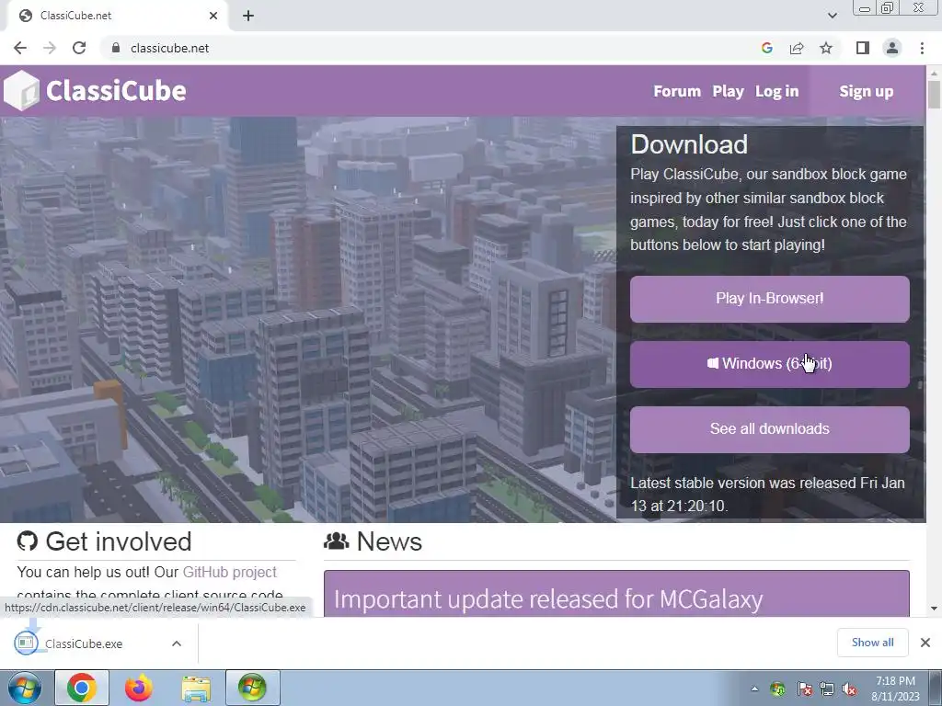
Task: Click the taskbar clock showing 7:18 PM
Action: [895, 689]
